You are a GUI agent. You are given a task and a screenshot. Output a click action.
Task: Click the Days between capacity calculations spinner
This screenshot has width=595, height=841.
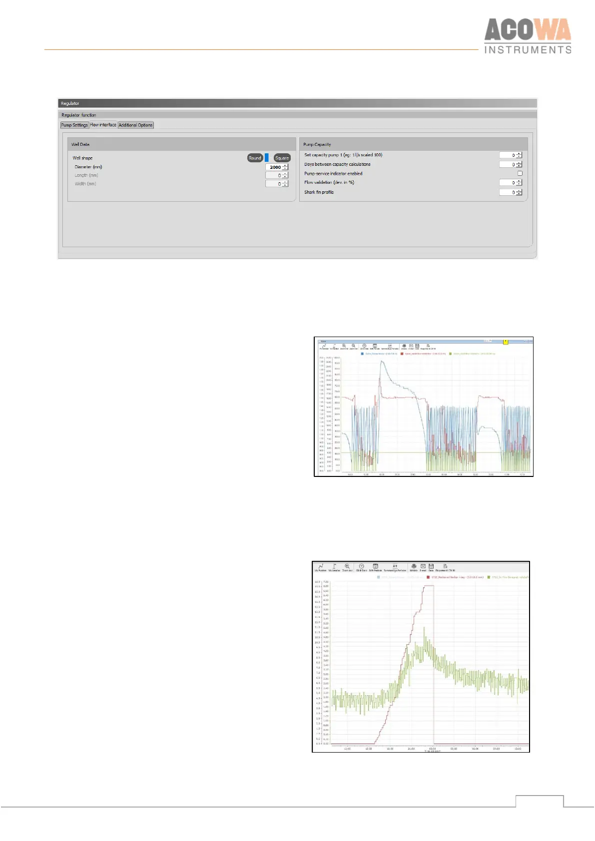pos(519,164)
